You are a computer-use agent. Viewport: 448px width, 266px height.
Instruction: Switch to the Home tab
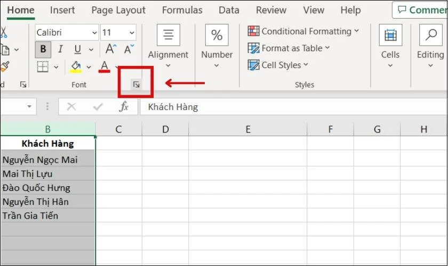point(21,10)
